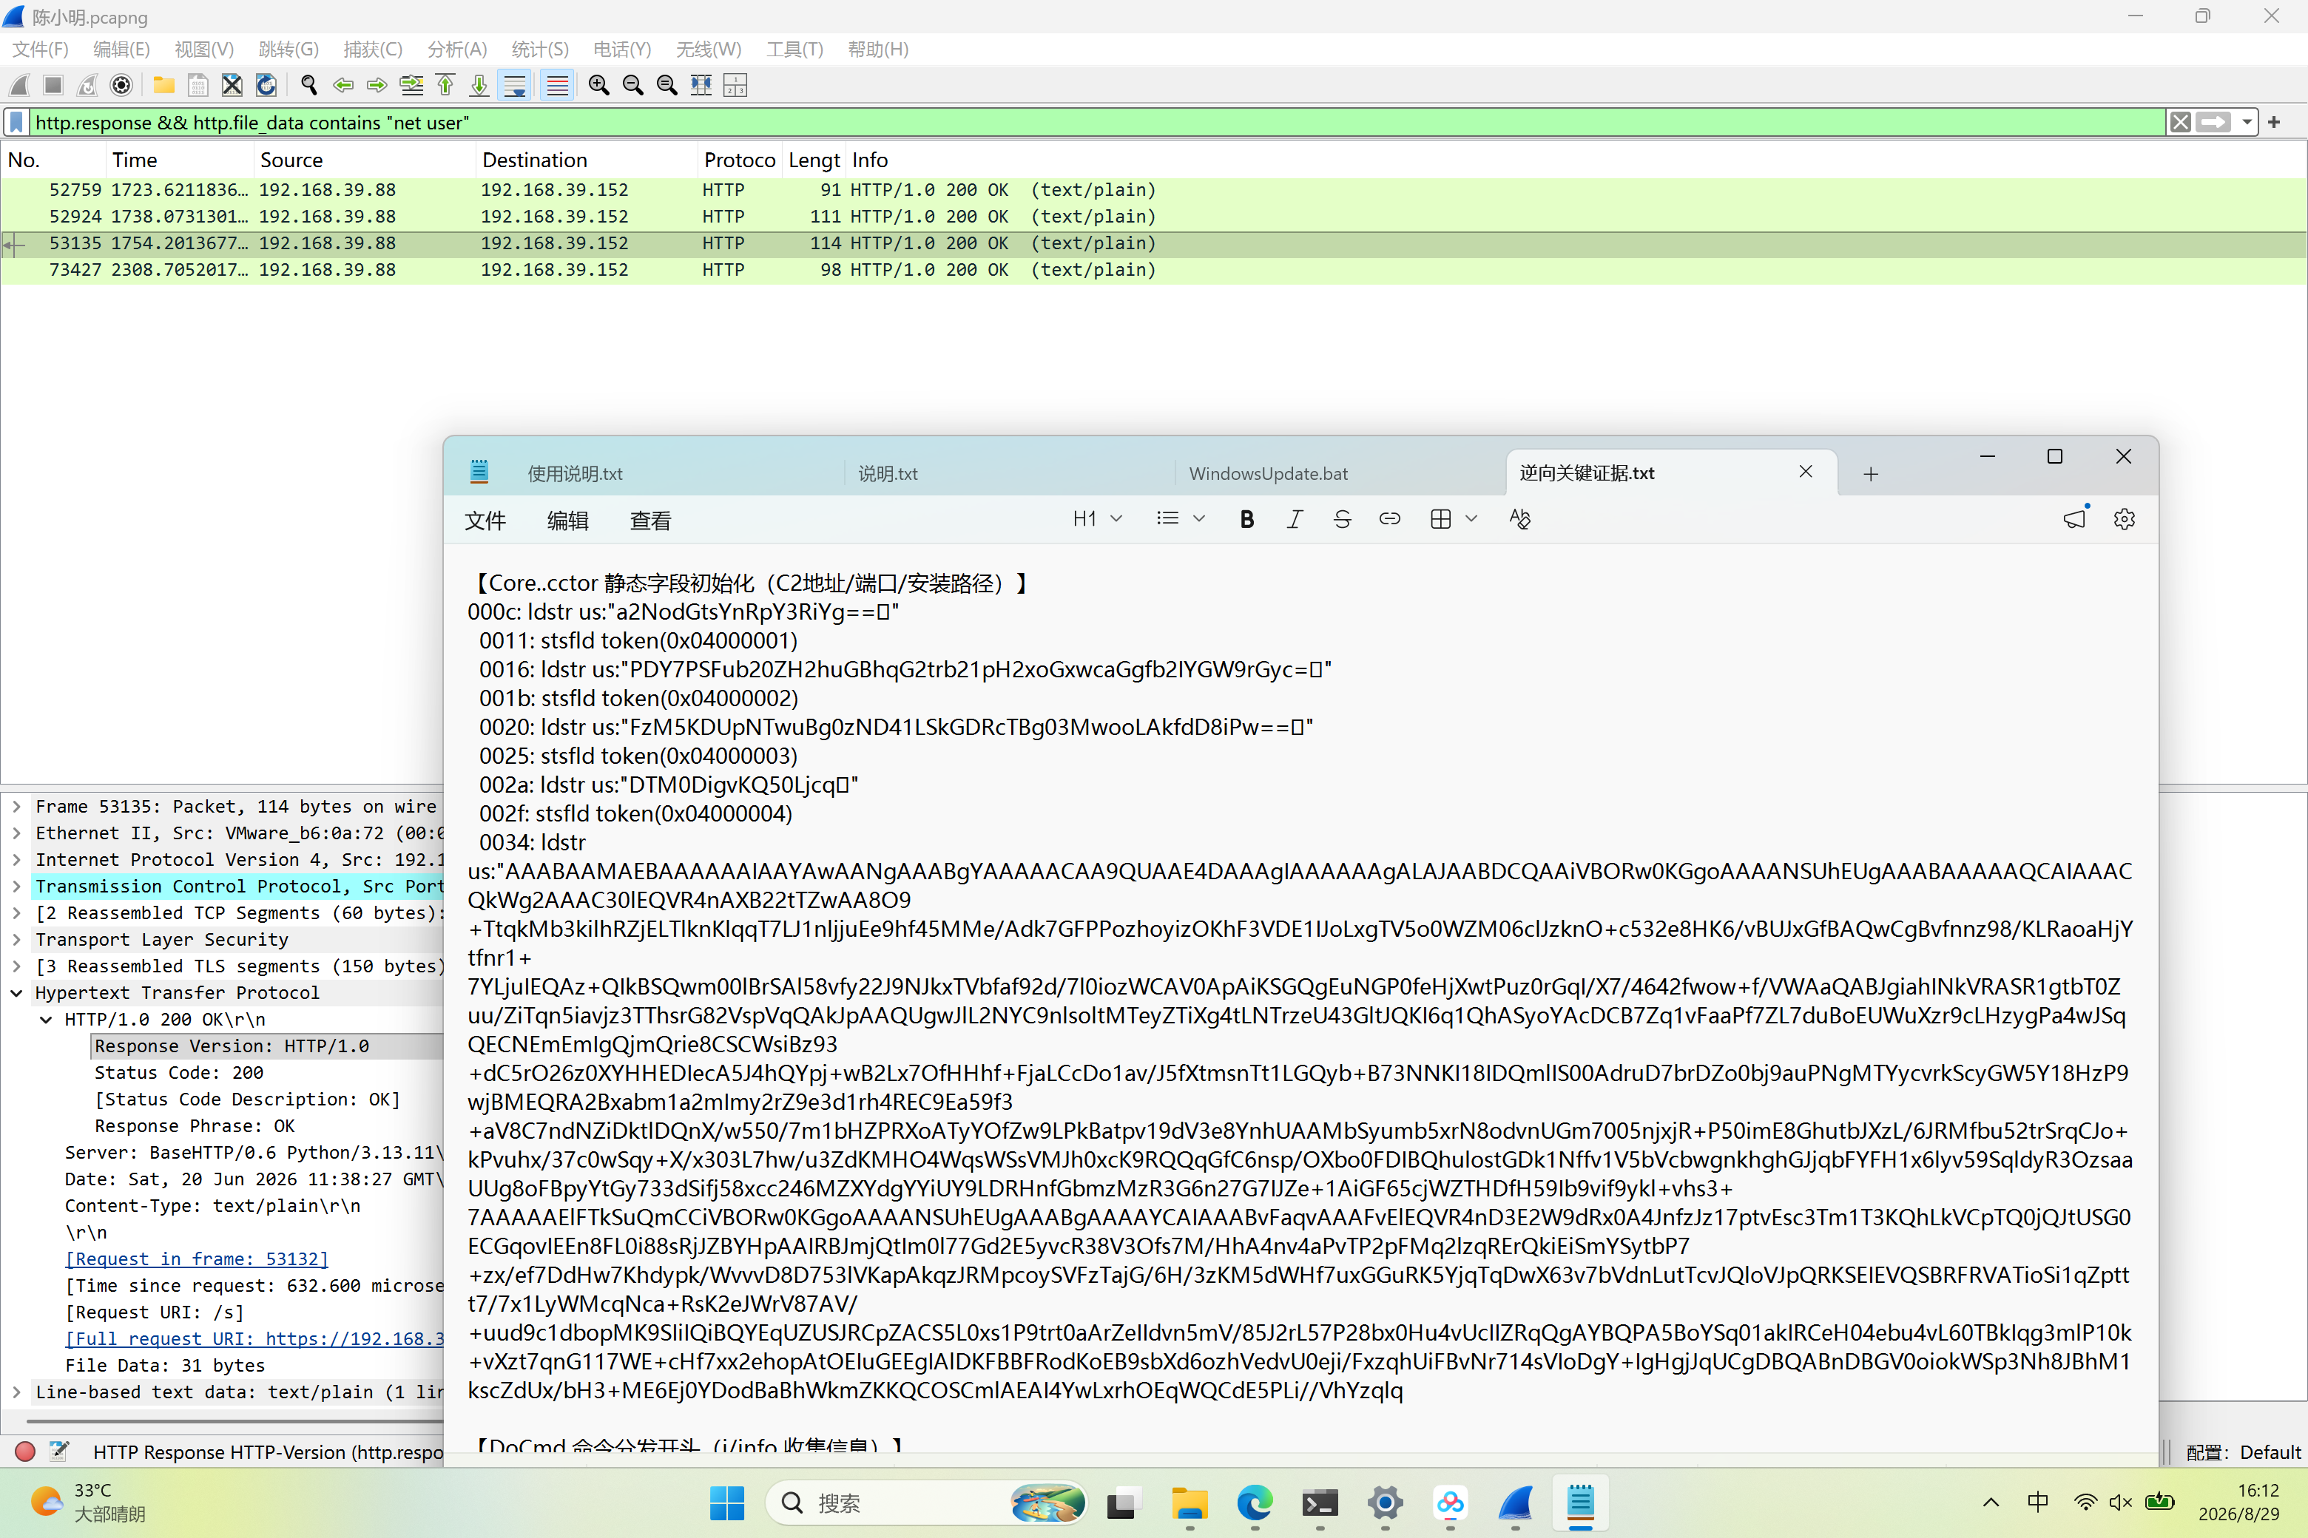Reset zoom to normal size icon
This screenshot has height=1538, width=2308.
(x=667, y=85)
